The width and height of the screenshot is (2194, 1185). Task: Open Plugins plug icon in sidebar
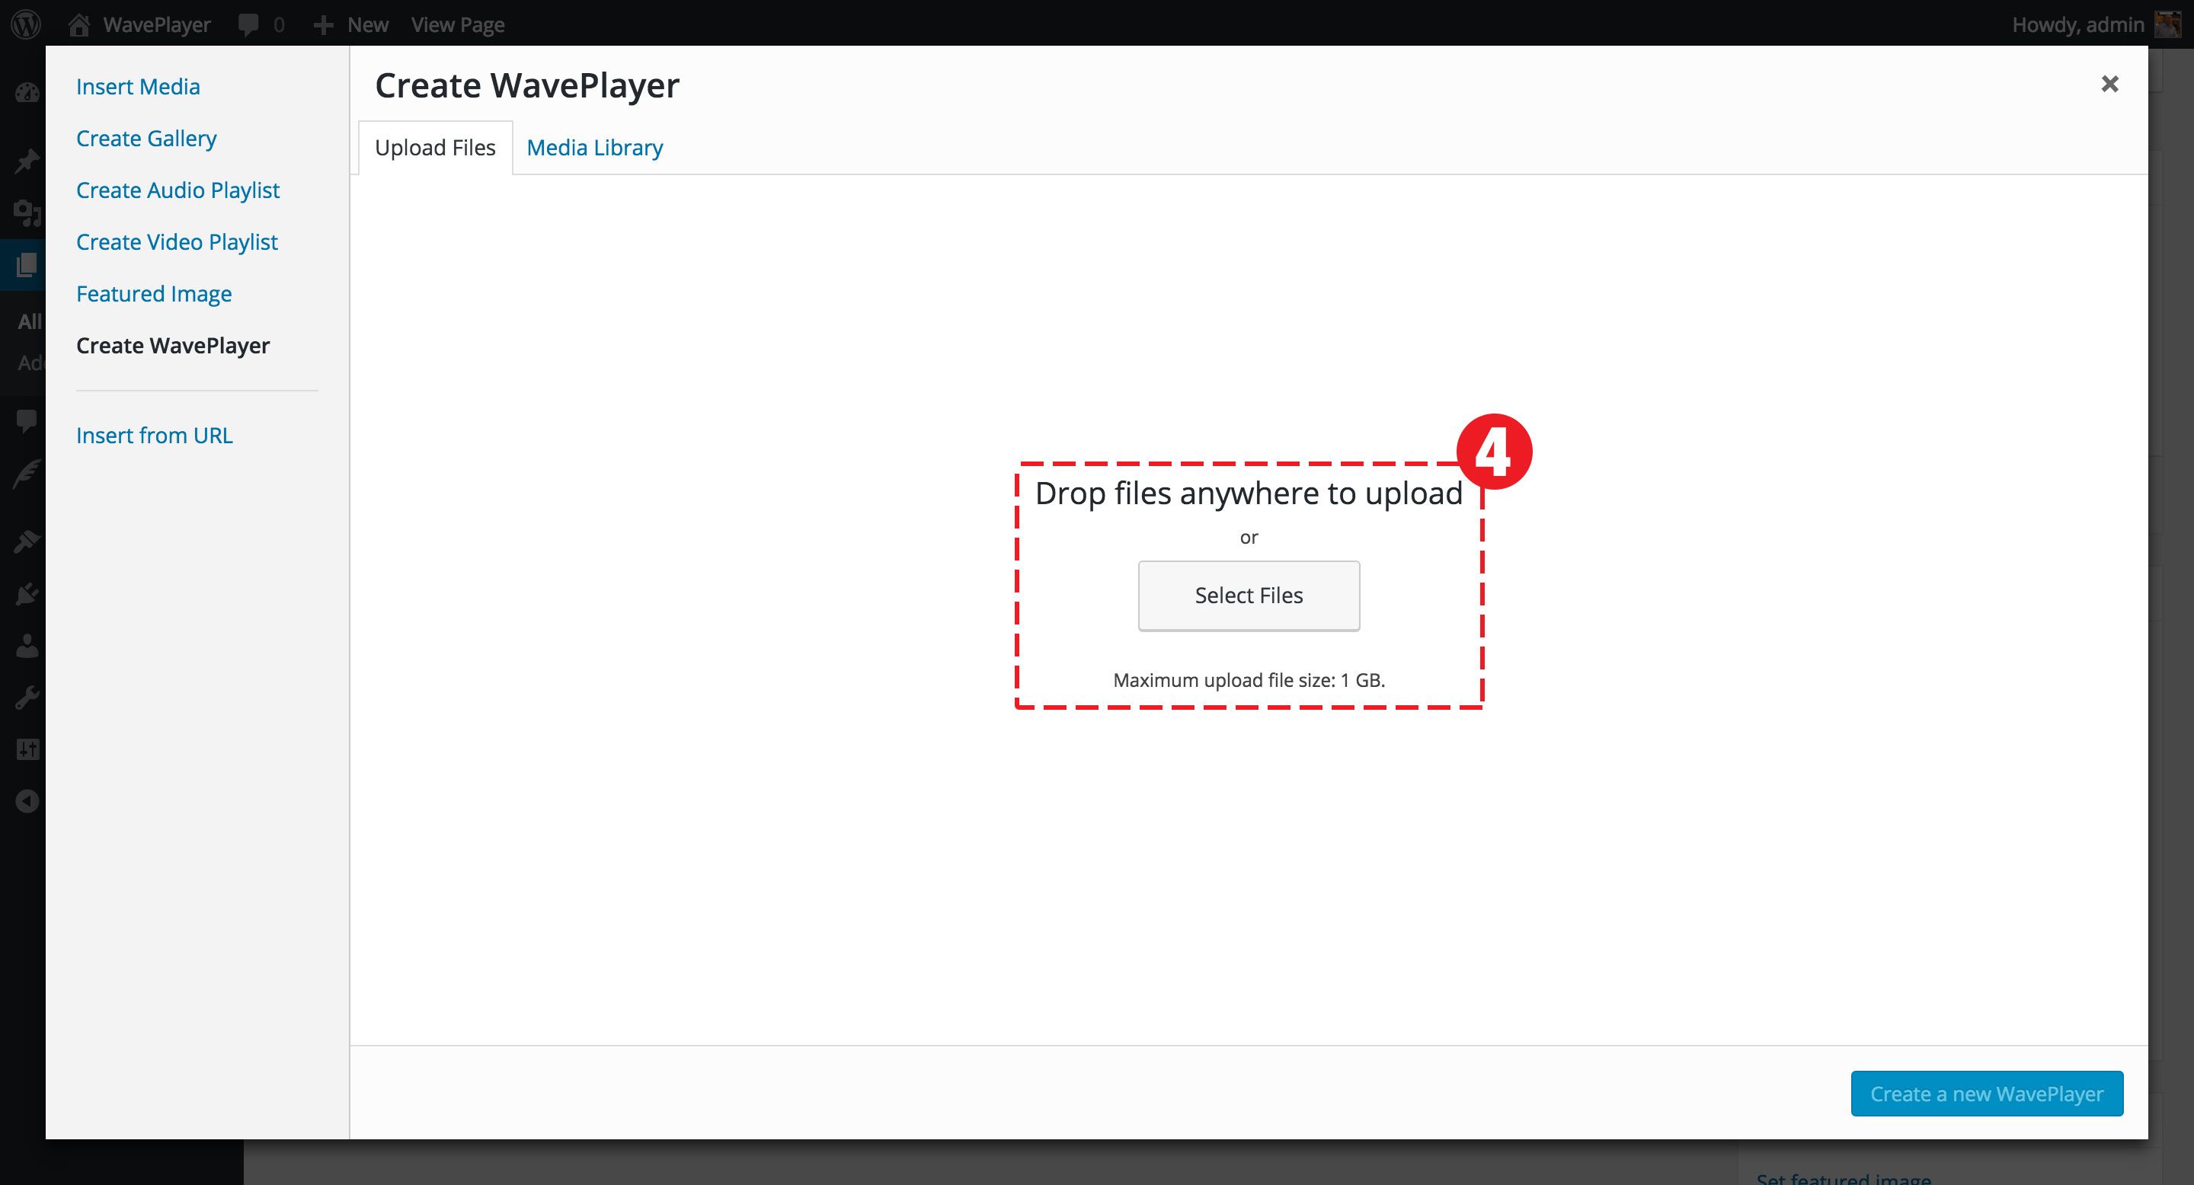27,593
